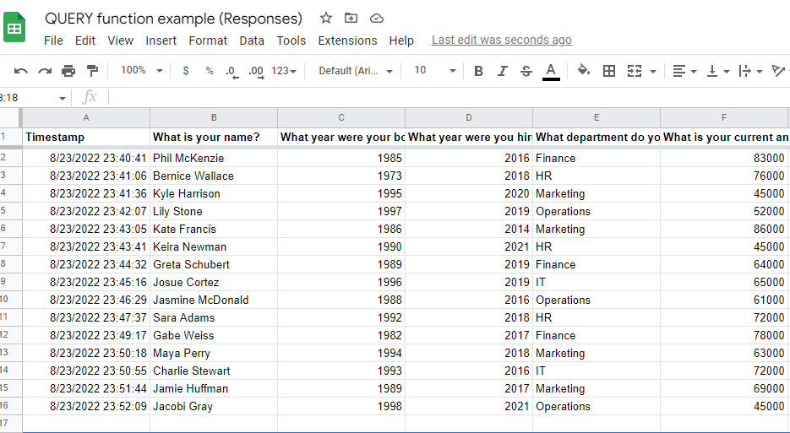
Task: Select cell with Bernice Wallace
Action: click(214, 176)
